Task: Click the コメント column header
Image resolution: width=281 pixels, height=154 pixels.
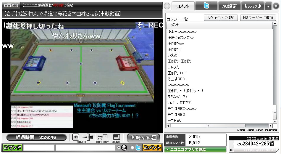Action: (219, 25)
